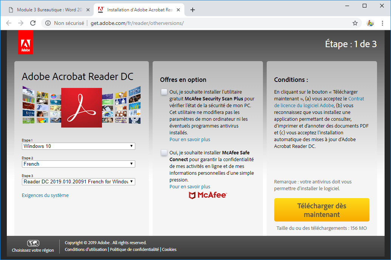Enable McAfee Safe Connect checkbox

164,153
